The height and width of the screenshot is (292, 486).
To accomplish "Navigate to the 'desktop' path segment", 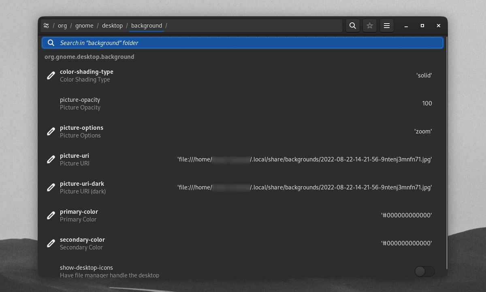I will (112, 26).
